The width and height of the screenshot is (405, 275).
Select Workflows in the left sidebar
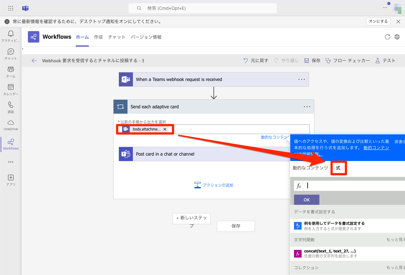pos(11,144)
